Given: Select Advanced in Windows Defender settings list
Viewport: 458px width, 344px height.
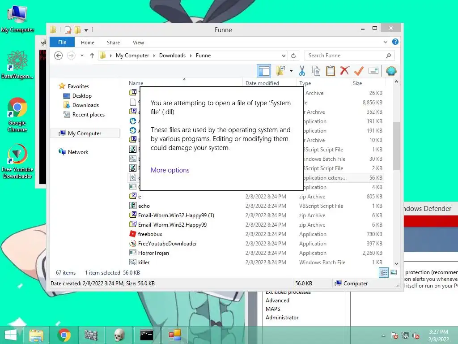Looking at the screenshot, I should coord(277,301).
